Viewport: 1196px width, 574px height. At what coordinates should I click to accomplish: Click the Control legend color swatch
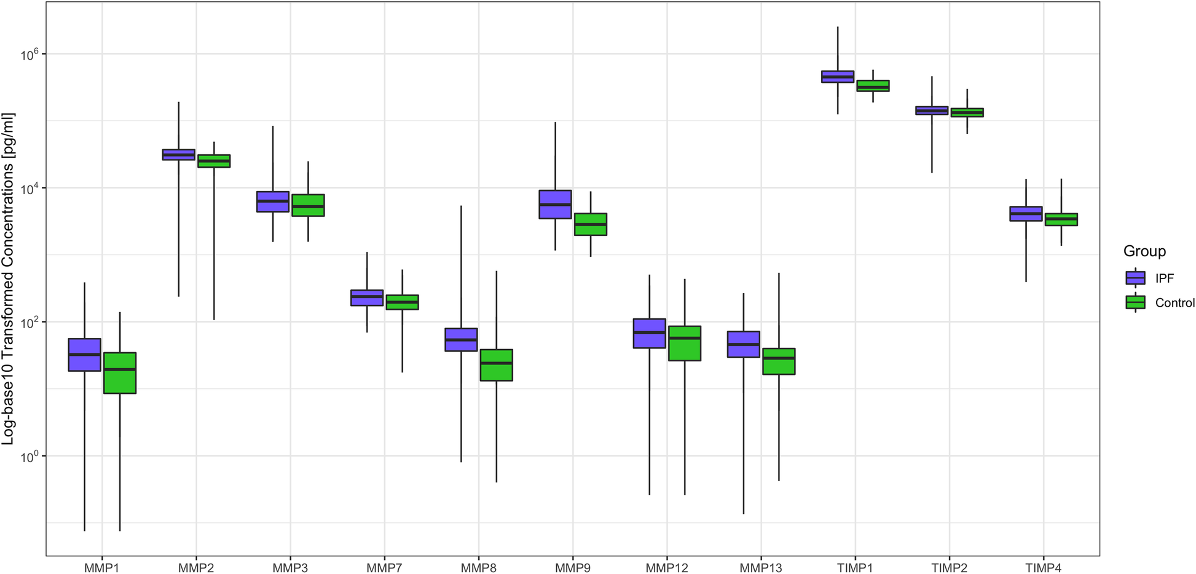1135,302
